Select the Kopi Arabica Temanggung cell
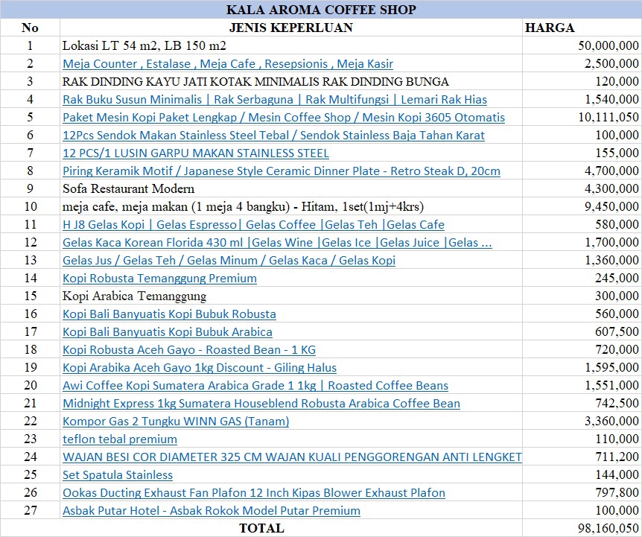The width and height of the screenshot is (642, 537). (x=291, y=296)
